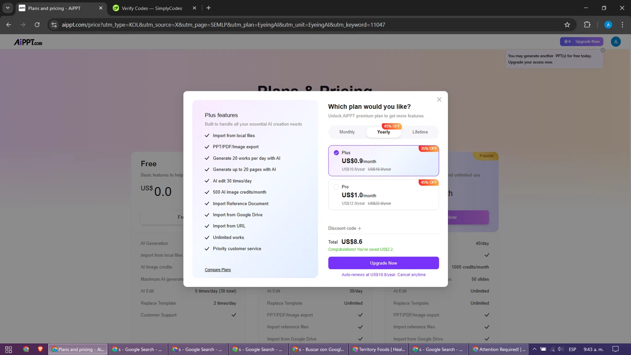Viewport: 631px width, 355px height.
Task: Switch to Monthly billing tab
Action: [x=347, y=132]
